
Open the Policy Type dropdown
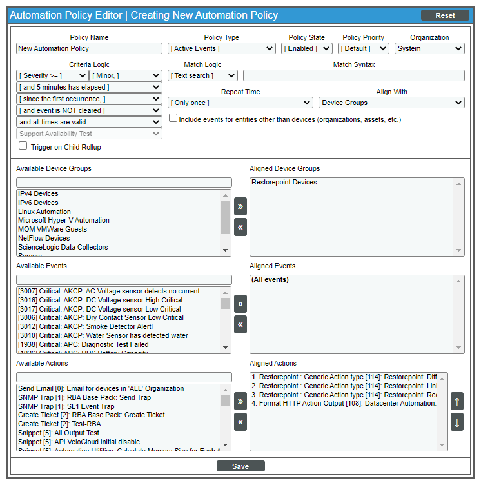click(222, 48)
